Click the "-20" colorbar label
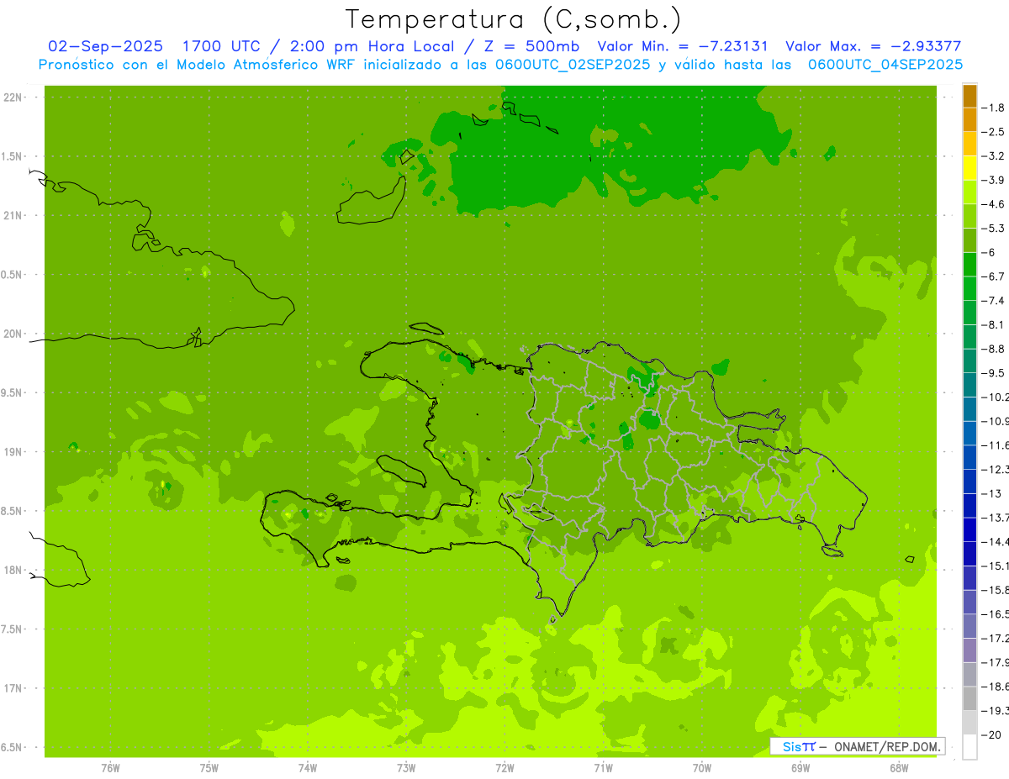 tap(993, 735)
